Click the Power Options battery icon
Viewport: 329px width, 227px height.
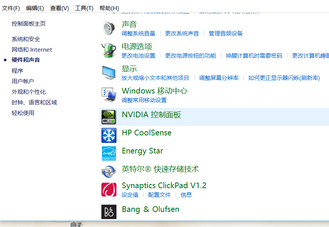(109, 51)
